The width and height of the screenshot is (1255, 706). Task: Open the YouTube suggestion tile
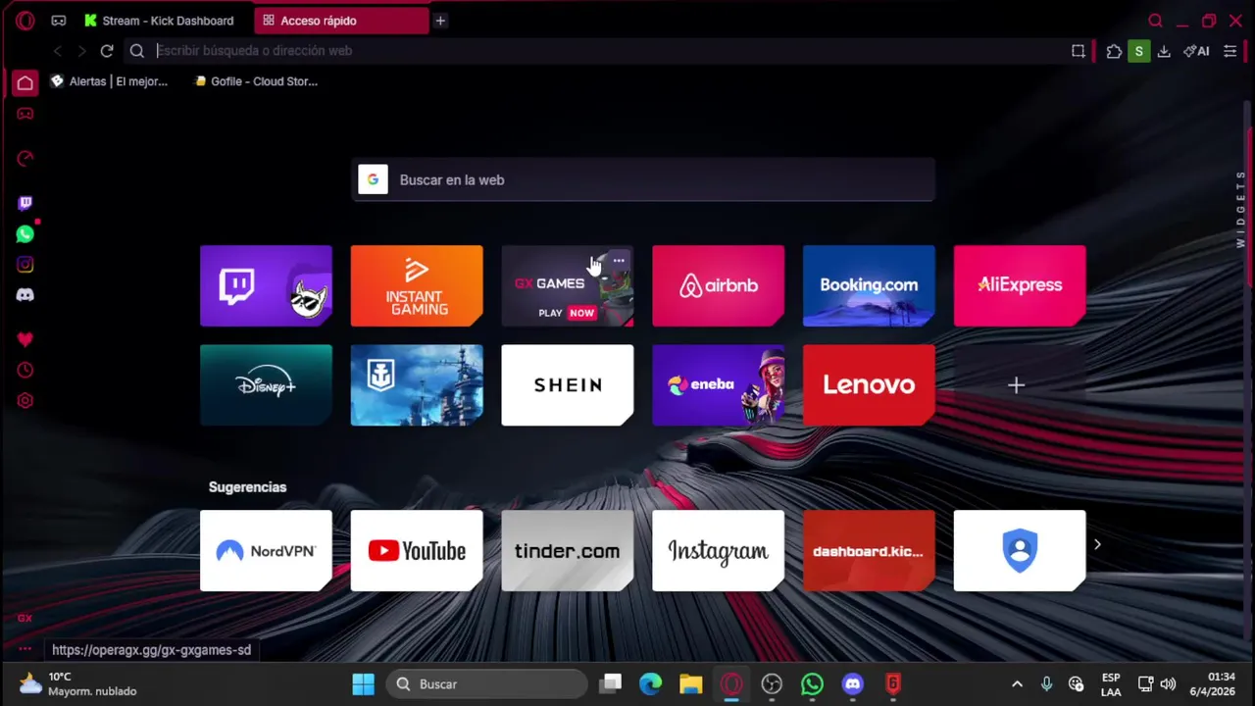(x=417, y=551)
